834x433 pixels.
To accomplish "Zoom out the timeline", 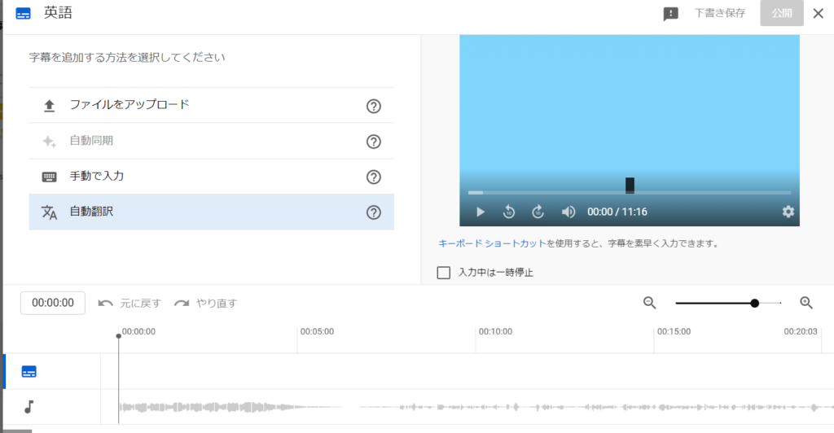I will click(649, 303).
